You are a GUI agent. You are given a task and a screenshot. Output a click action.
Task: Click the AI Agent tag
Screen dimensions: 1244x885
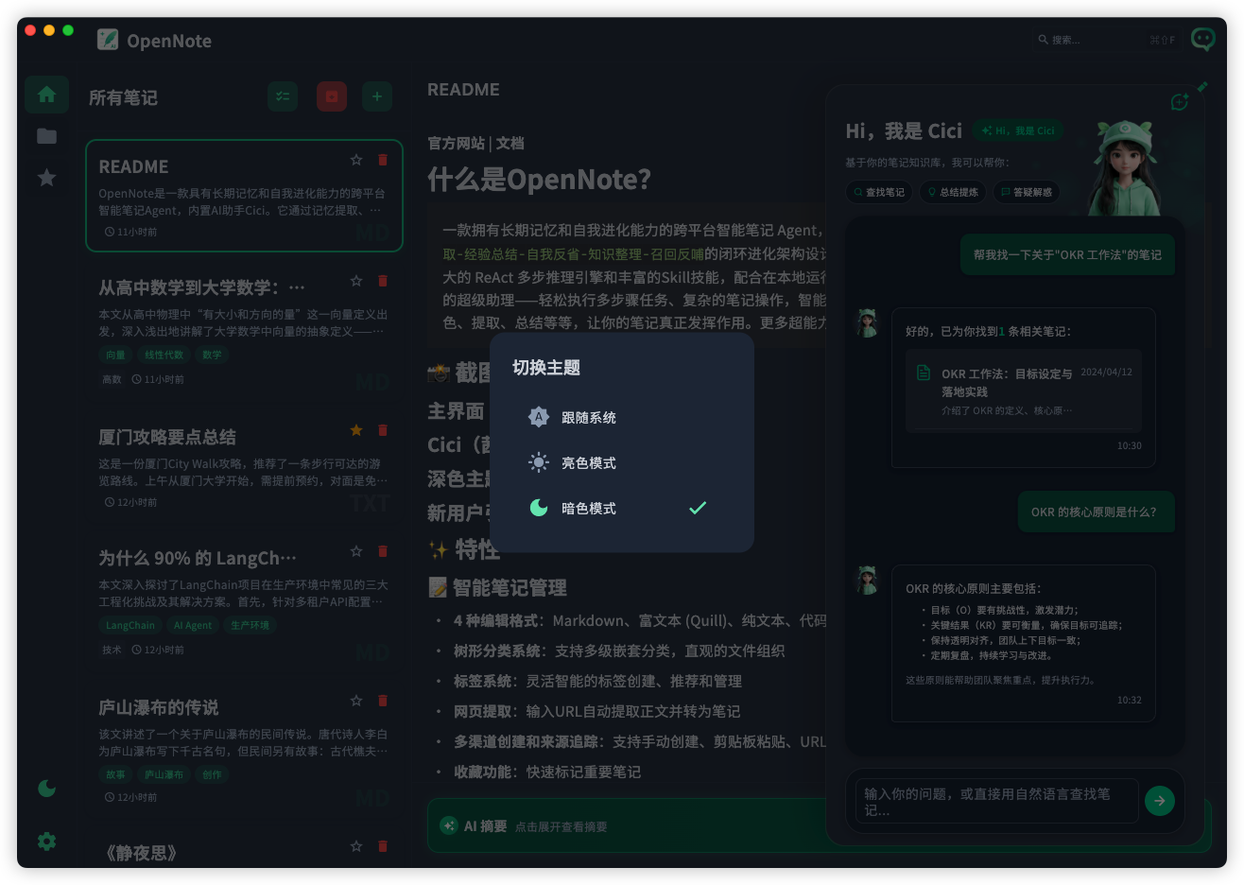[193, 625]
